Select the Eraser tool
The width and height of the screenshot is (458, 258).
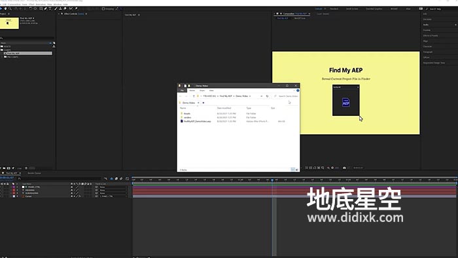pyautogui.click(x=65, y=9)
